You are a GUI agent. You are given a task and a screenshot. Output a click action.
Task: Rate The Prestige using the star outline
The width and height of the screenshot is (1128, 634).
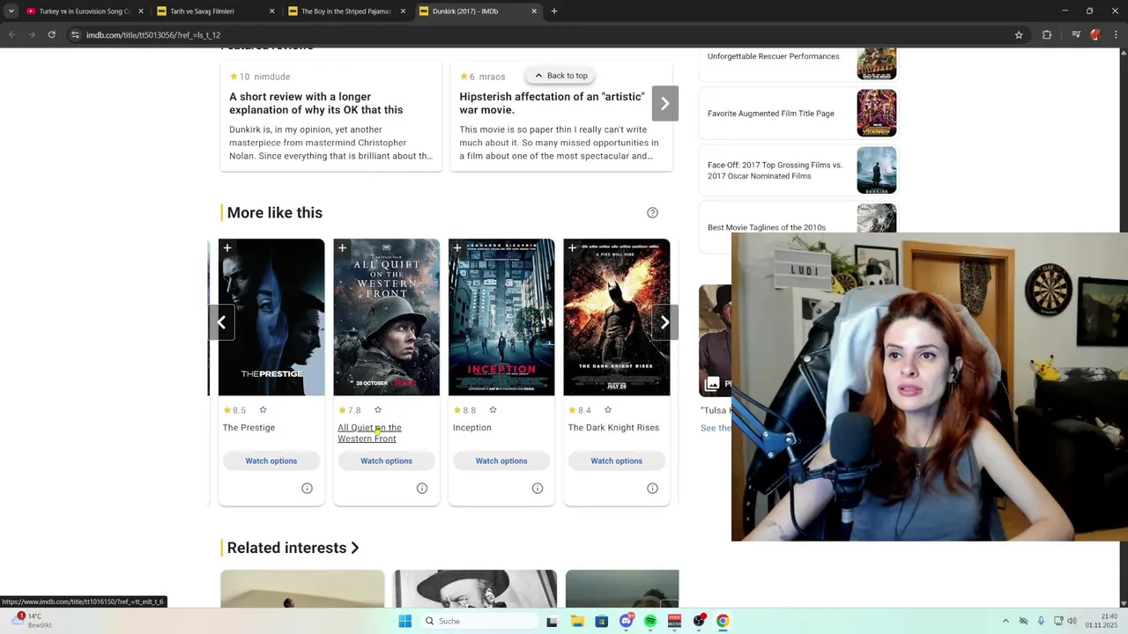point(263,409)
